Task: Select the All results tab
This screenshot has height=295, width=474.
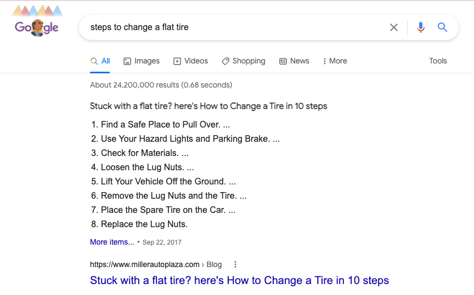Action: pyautogui.click(x=100, y=61)
